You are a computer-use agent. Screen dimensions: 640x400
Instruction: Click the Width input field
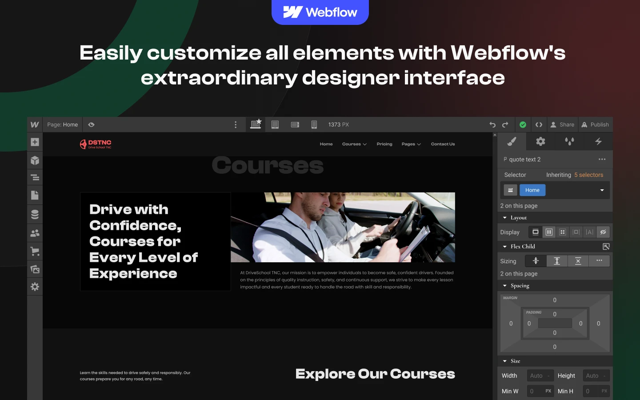tap(540, 376)
